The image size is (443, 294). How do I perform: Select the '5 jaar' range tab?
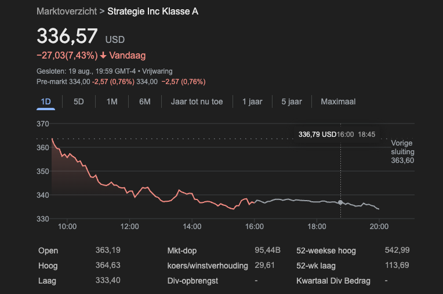pyautogui.click(x=292, y=101)
